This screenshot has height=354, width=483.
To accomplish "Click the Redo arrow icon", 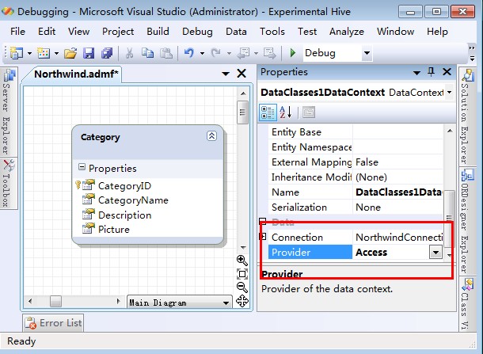I will coord(216,53).
